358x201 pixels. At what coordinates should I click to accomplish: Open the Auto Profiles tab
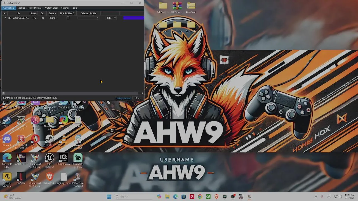pos(35,8)
